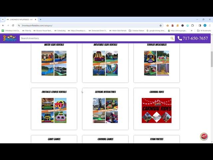Open the Toddler Inflatables collage image

click(x=157, y=63)
